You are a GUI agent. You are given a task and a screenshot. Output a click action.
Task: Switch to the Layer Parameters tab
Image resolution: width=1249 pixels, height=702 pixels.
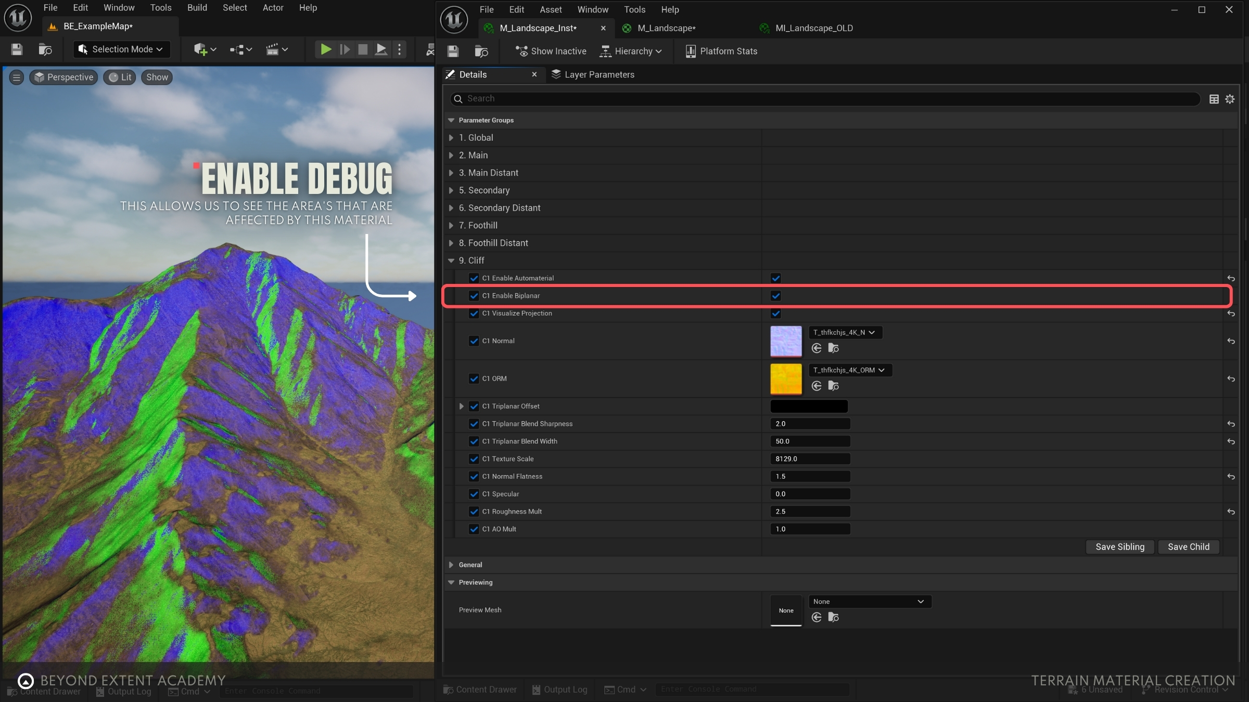coord(593,74)
